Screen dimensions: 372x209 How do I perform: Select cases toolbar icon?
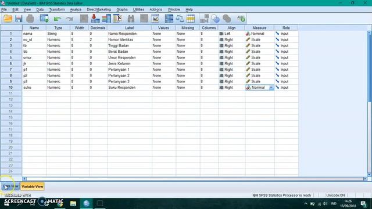[191, 19]
